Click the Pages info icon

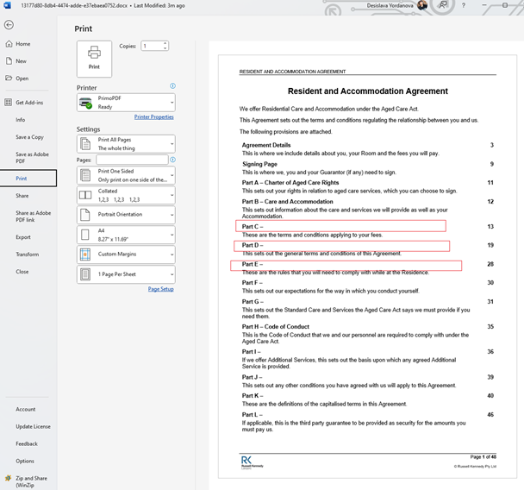click(172, 160)
